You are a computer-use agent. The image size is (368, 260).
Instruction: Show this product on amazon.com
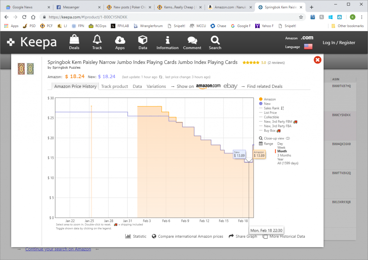tap(208, 86)
